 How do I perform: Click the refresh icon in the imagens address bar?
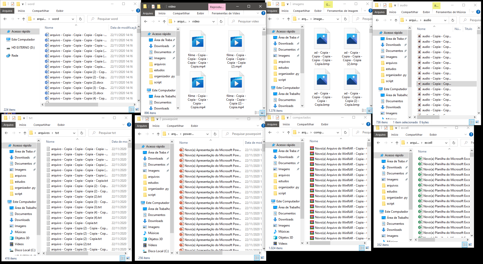point(345,19)
